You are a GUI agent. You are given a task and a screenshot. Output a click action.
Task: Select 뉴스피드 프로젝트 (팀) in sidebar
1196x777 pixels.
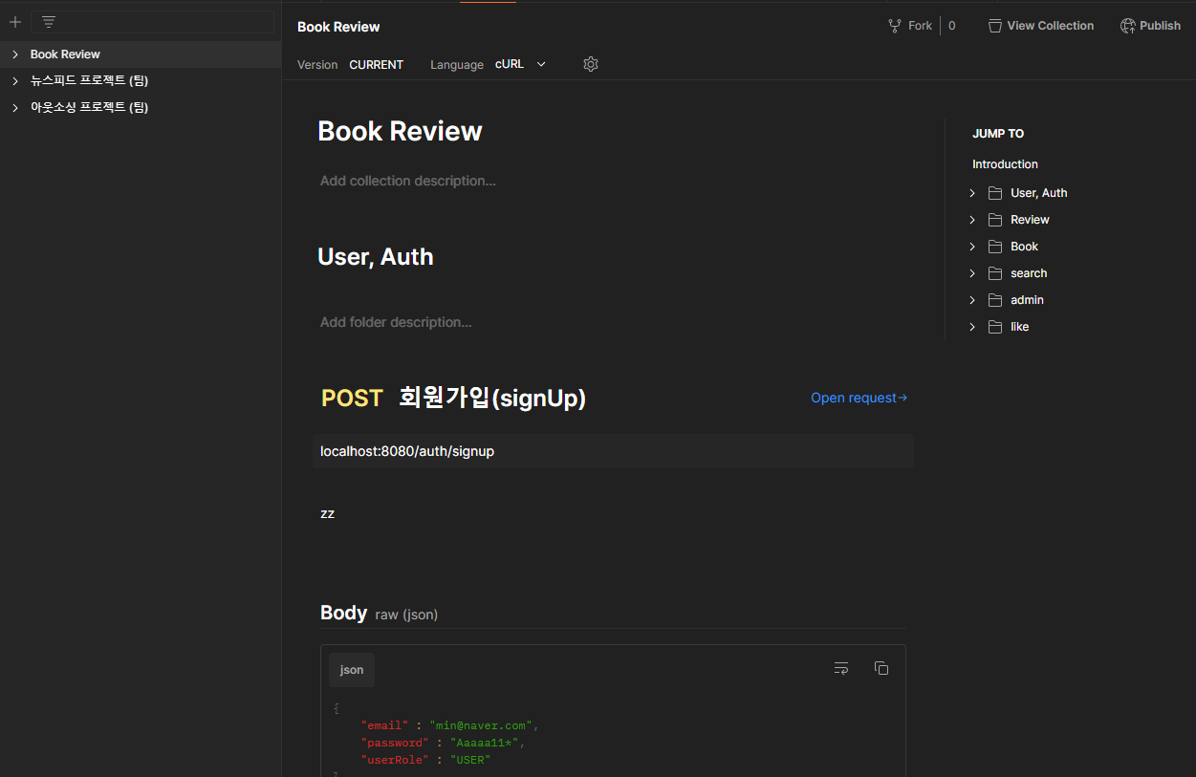[x=89, y=81]
